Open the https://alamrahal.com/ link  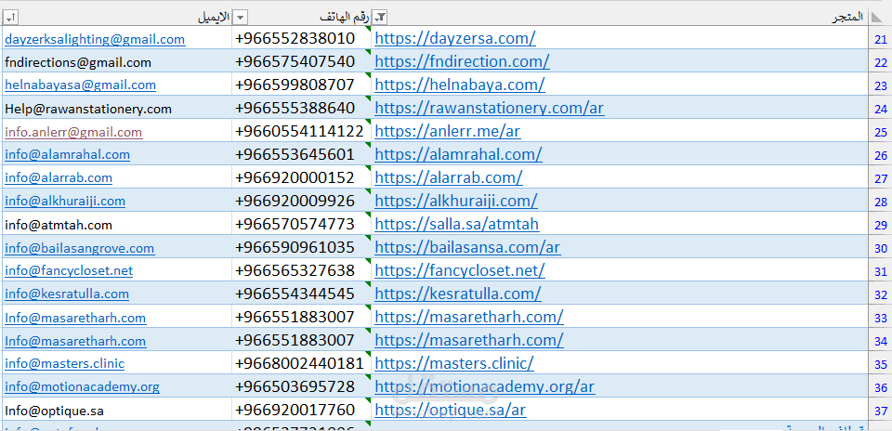pyautogui.click(x=458, y=154)
